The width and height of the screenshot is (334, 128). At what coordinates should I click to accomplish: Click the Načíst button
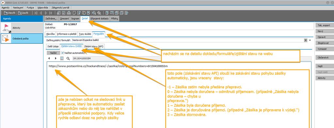click(53, 53)
